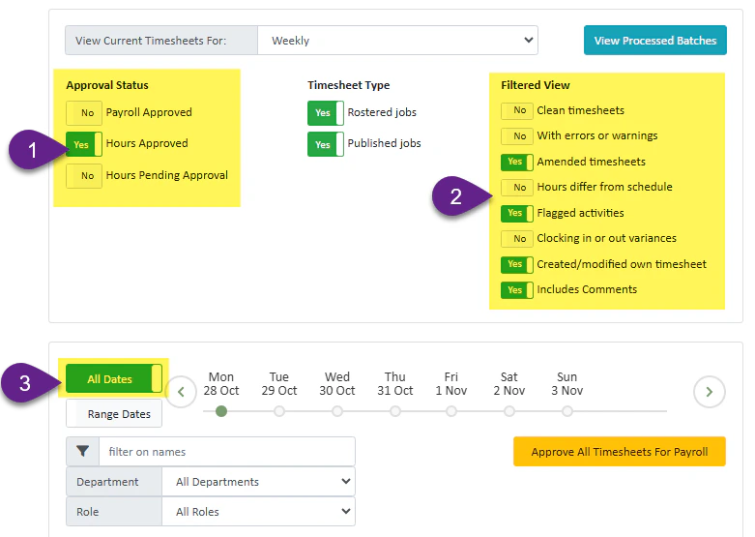Click the filter on names field
This screenshot has height=537, width=755.
[x=227, y=452]
